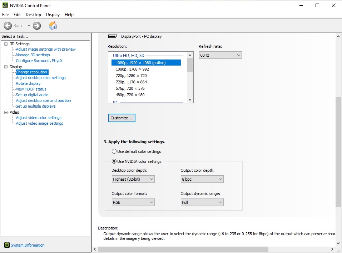The height and width of the screenshot is (253, 342).
Task: Open the Output color depth dropdown
Action: 202,179
